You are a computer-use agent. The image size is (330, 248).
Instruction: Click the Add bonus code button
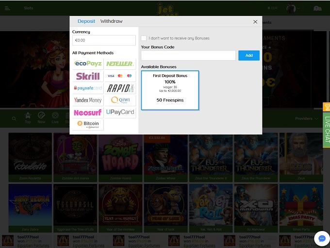click(248, 55)
